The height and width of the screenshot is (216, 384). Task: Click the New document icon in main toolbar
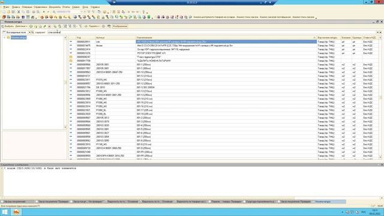4,12
